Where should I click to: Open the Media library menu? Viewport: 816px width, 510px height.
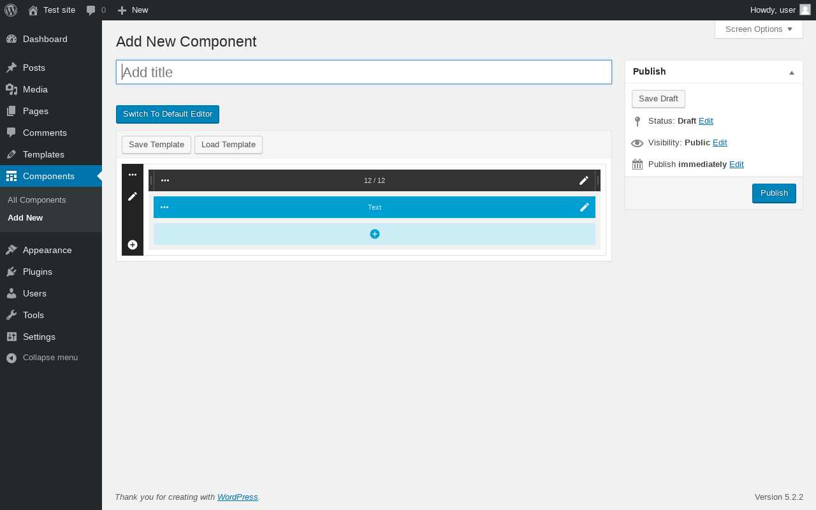[51, 89]
